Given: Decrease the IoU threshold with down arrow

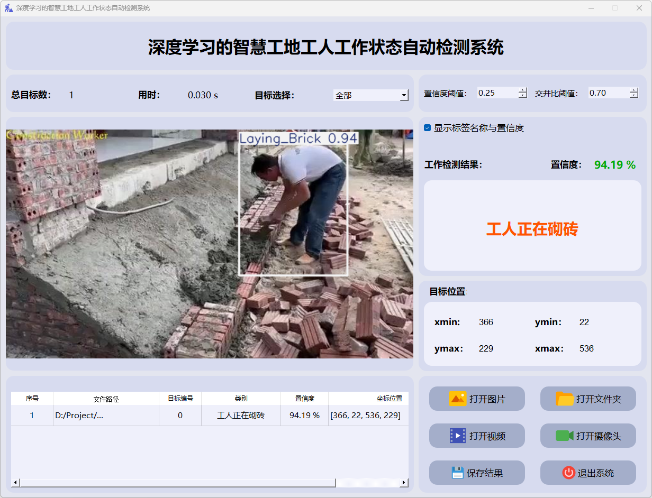Looking at the screenshot, I should (634, 96).
